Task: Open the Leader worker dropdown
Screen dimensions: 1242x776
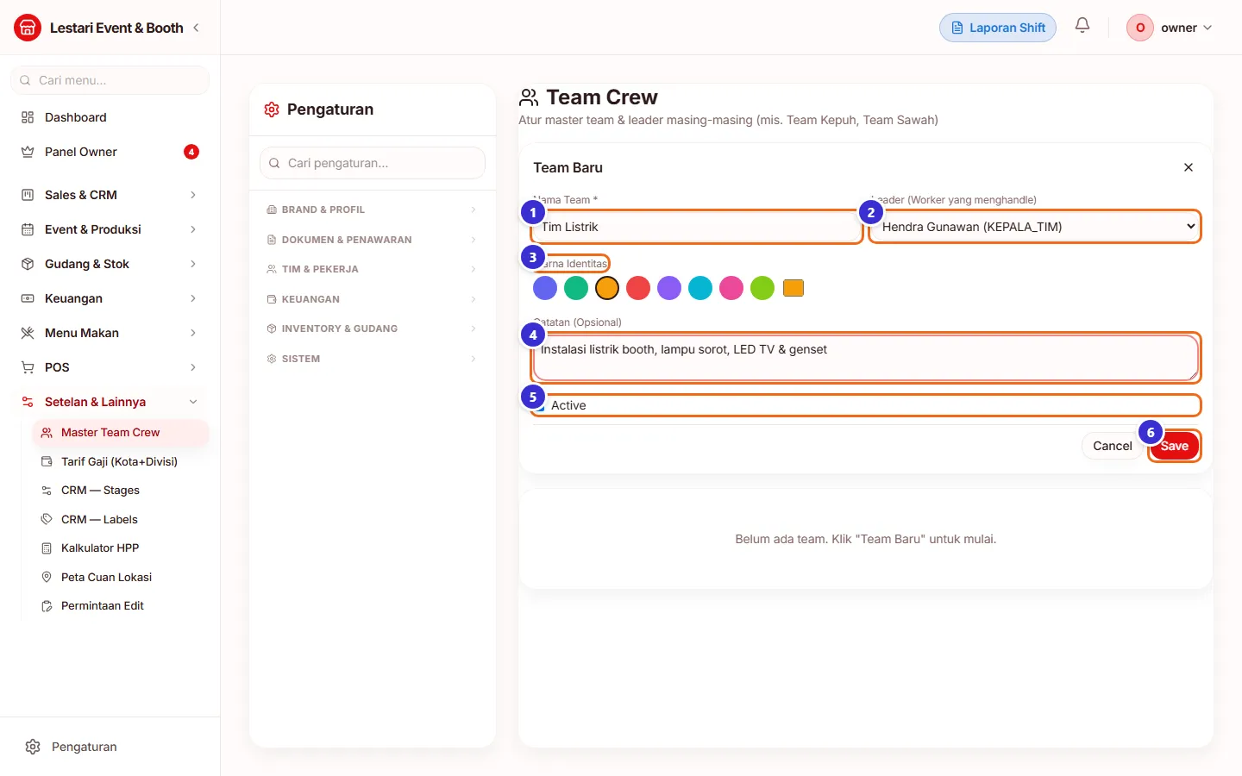Action: coord(1035,227)
